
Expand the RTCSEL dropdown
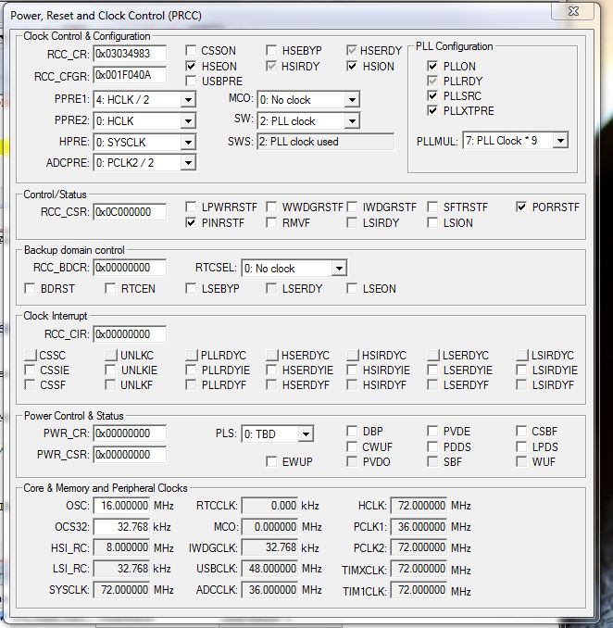click(x=339, y=269)
